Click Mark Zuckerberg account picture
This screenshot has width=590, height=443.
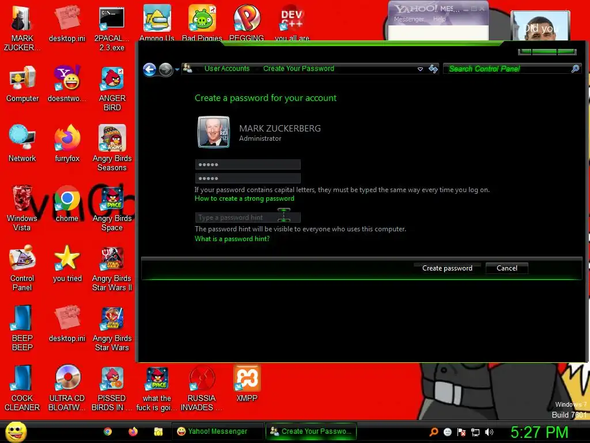click(x=213, y=132)
